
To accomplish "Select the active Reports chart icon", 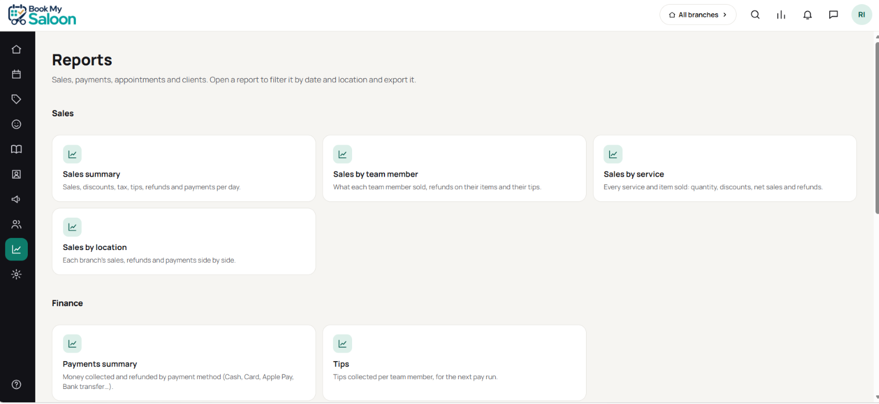I will pos(16,249).
